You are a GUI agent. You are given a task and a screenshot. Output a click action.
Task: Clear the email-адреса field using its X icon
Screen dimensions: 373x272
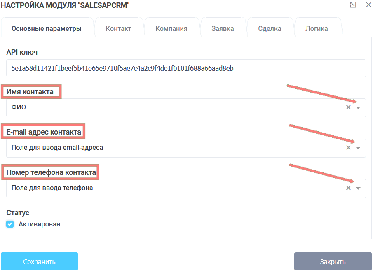click(347, 148)
